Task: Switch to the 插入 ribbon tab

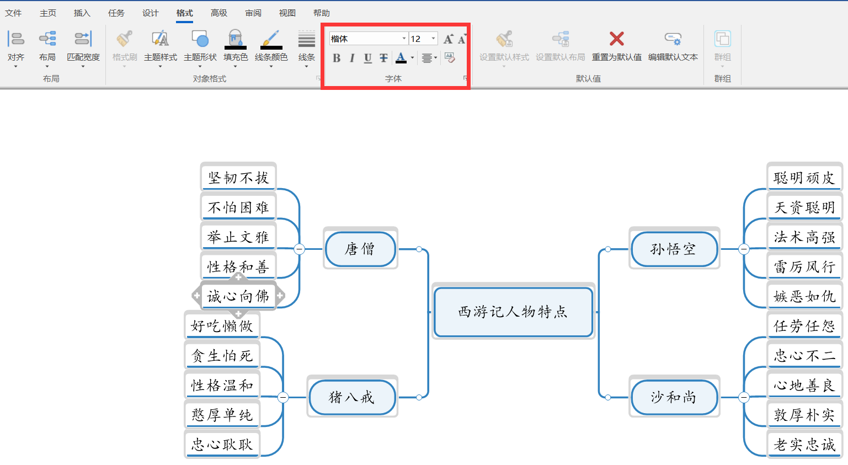Action: [82, 13]
